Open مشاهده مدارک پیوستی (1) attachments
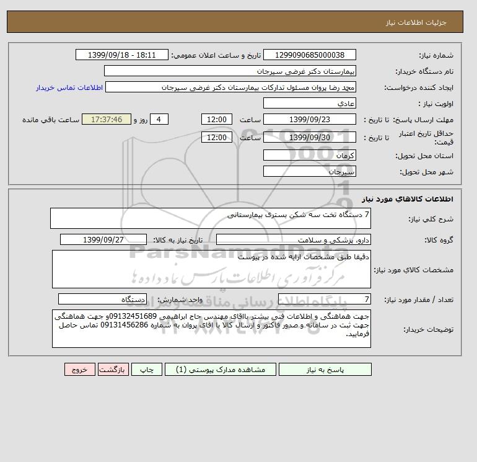 (221, 370)
